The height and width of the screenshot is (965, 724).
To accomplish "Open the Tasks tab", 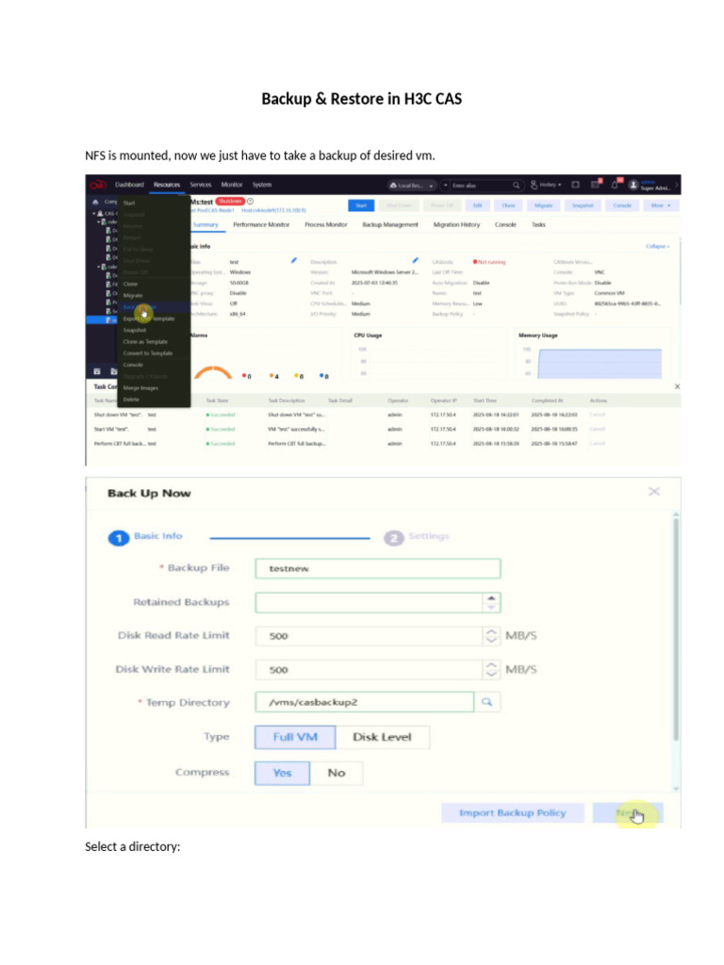I will pos(538,224).
